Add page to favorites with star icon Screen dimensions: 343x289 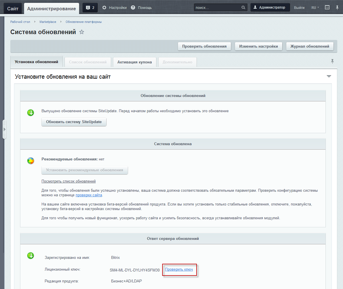[x=82, y=32]
